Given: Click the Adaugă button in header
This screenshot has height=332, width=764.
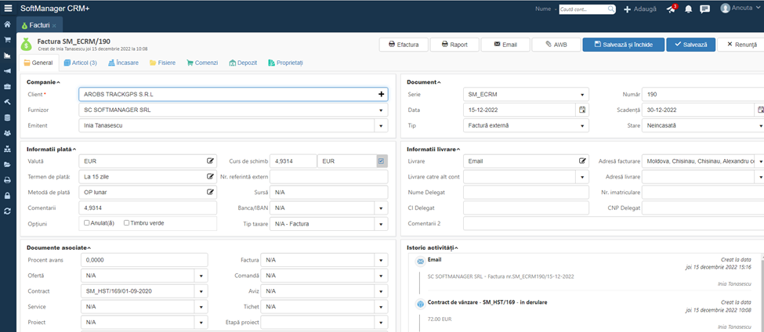Looking at the screenshot, I should click(x=639, y=9).
